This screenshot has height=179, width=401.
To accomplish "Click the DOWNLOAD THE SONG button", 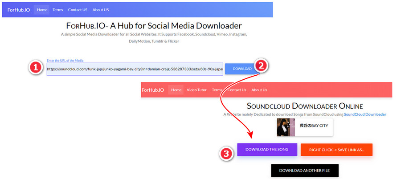I will (267, 150).
